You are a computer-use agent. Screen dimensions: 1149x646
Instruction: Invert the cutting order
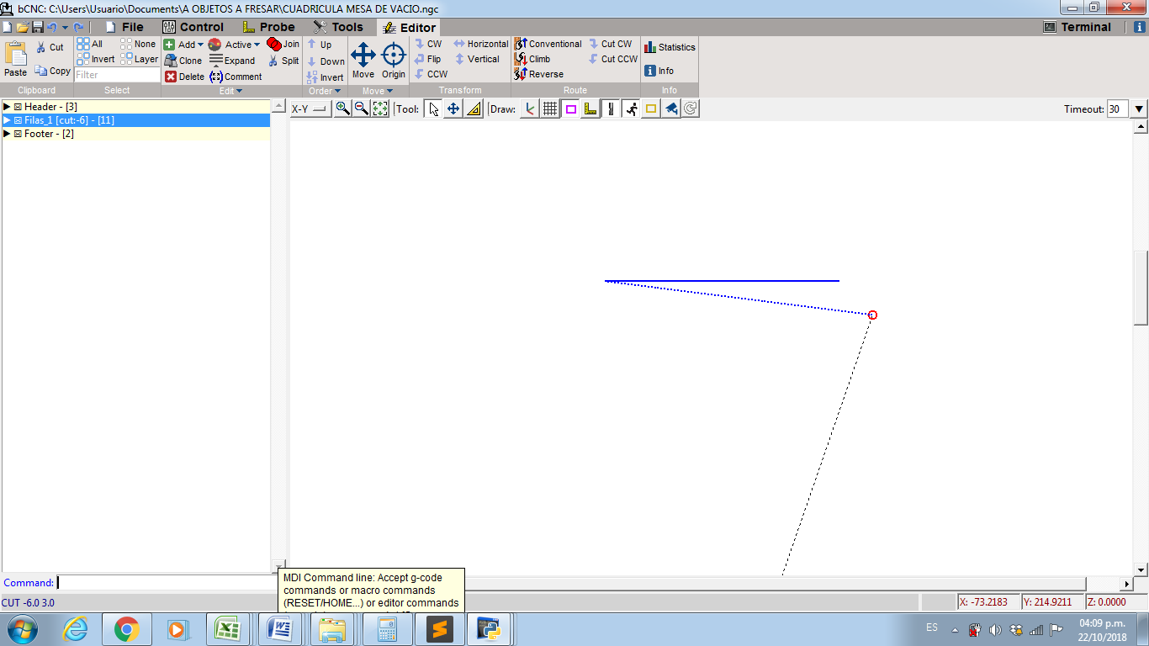(325, 77)
